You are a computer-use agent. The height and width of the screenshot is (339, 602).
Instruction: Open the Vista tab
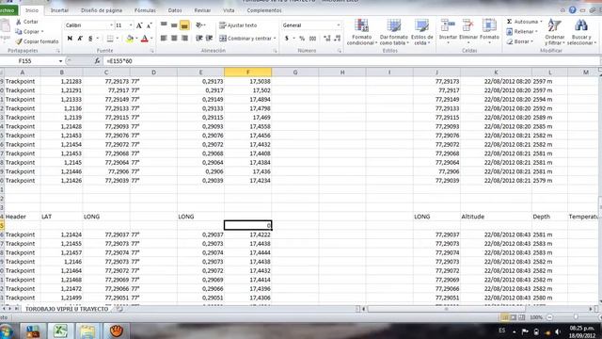tap(229, 10)
